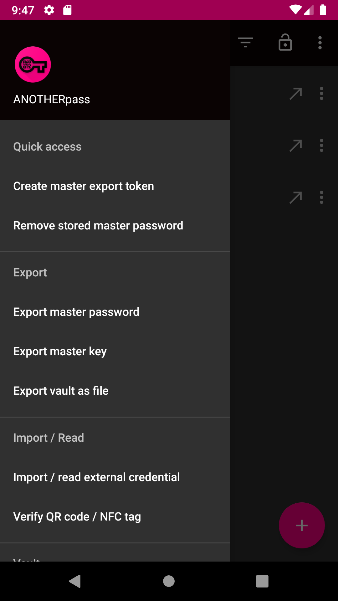
Task: Tap the ANOTHERpass key logo icon
Action: click(33, 64)
